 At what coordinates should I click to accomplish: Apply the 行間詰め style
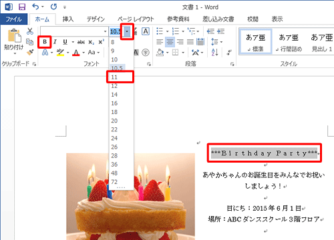click(x=289, y=42)
